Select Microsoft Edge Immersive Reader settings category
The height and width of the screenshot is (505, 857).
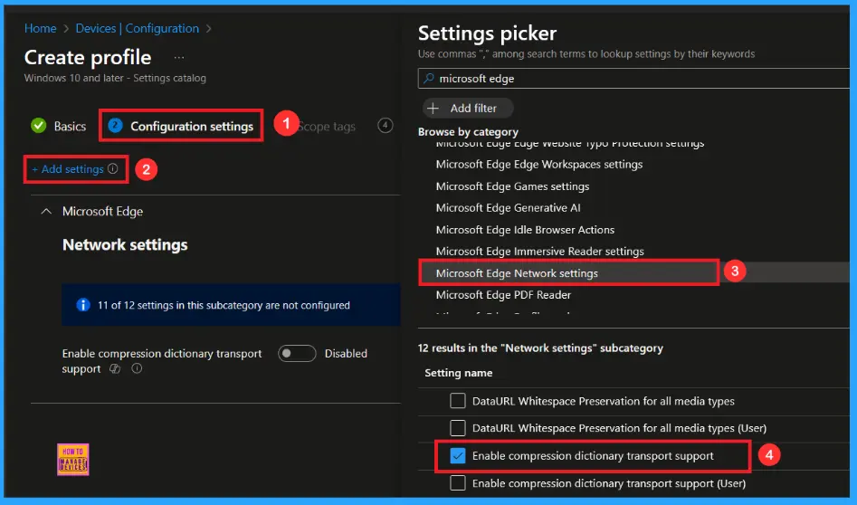[x=540, y=252]
